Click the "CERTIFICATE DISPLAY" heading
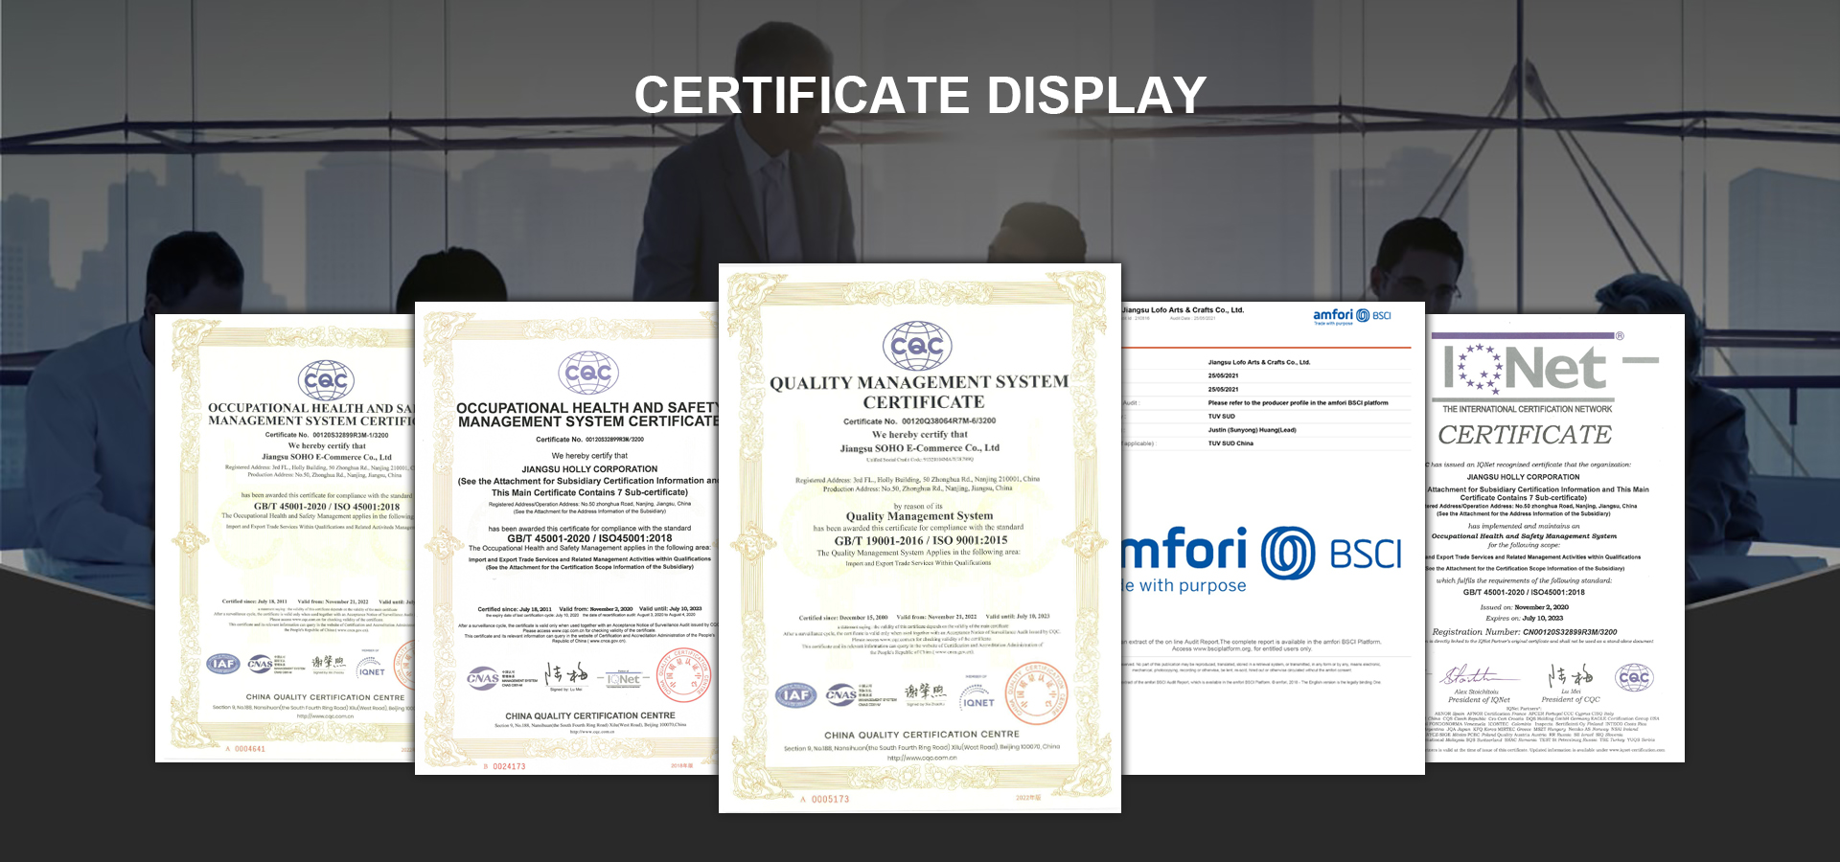 (920, 95)
